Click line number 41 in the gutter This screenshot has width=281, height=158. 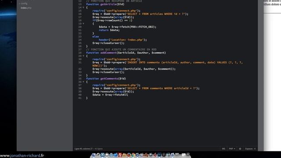(80, 98)
